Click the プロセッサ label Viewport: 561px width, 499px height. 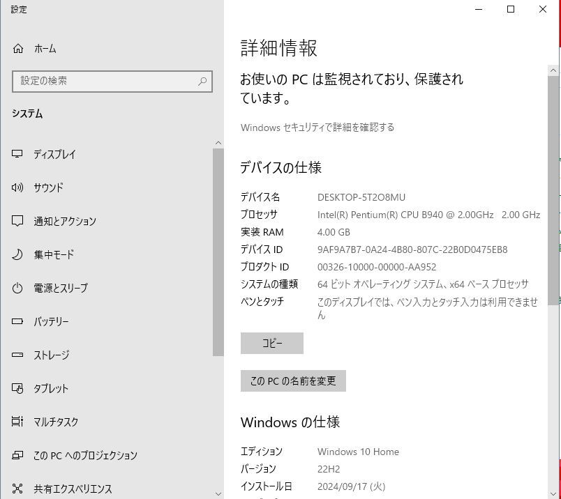click(259, 215)
